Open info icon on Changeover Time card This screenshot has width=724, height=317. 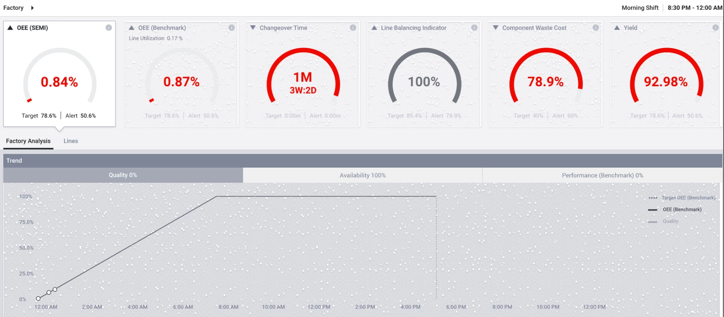pyautogui.click(x=353, y=28)
